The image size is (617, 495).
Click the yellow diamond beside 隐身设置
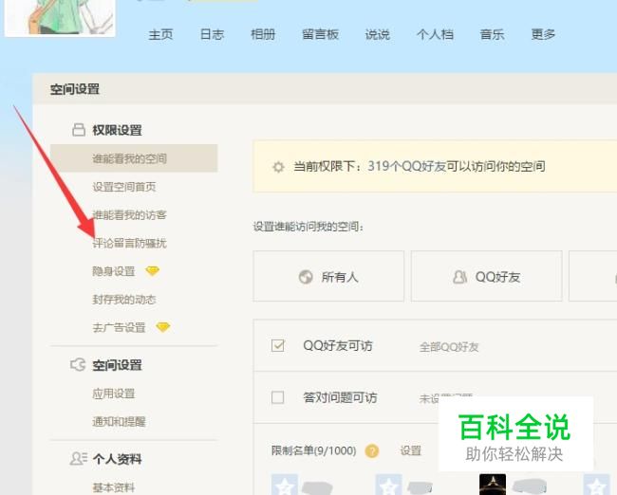click(x=152, y=271)
